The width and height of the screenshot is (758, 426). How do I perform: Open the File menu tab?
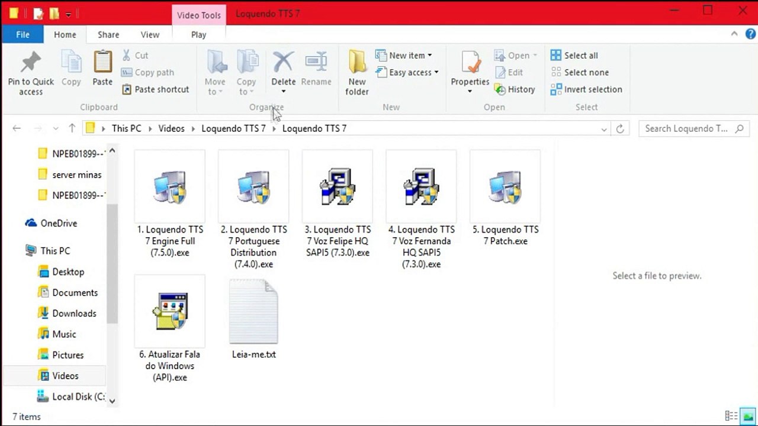(23, 34)
